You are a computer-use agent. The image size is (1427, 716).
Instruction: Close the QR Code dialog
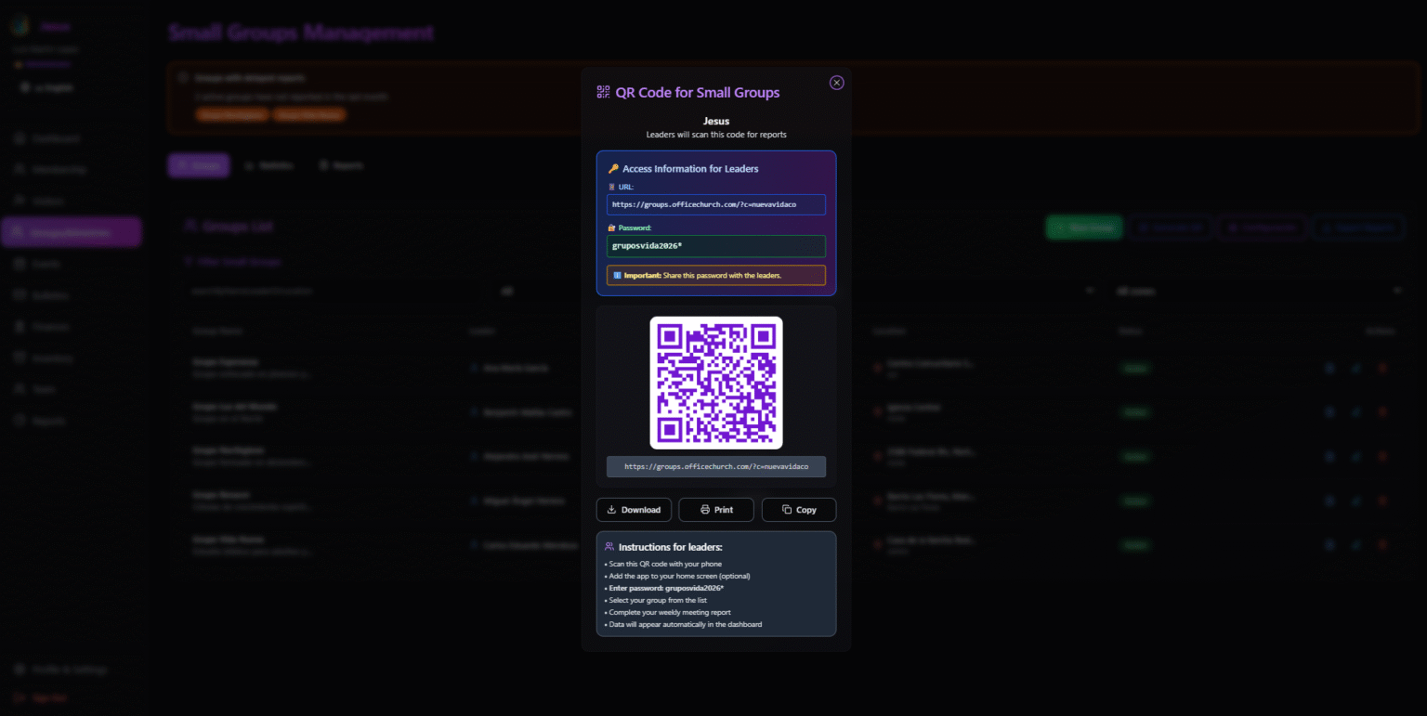(x=836, y=83)
